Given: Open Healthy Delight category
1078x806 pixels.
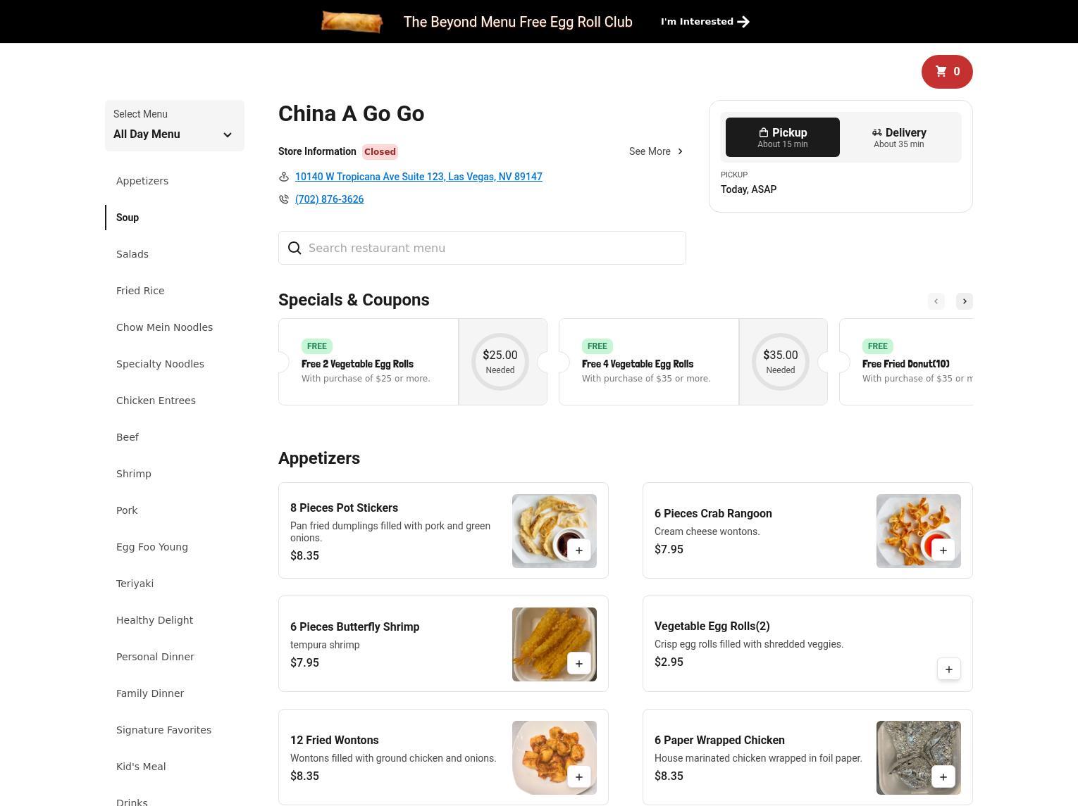Looking at the screenshot, I should [154, 620].
